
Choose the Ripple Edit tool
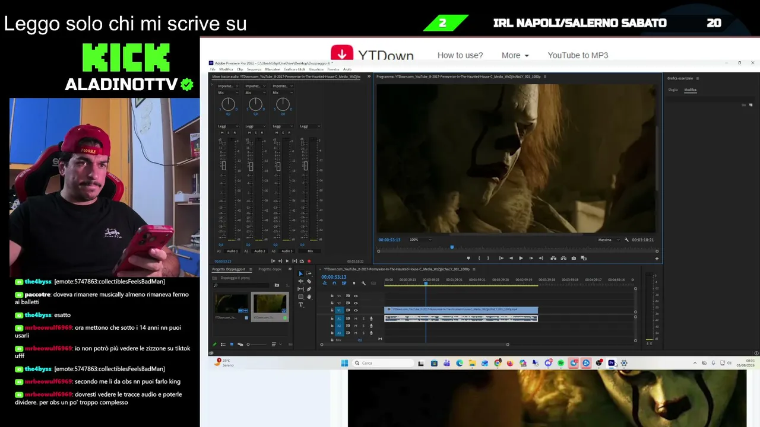click(300, 281)
